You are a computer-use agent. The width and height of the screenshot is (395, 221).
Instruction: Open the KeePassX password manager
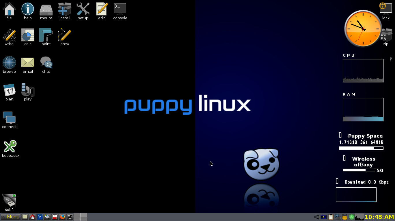click(10, 146)
